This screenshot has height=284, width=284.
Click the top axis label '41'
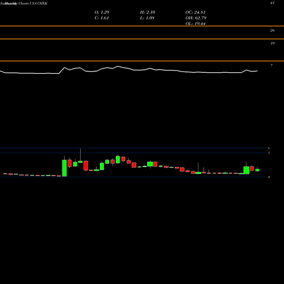[272, 3]
